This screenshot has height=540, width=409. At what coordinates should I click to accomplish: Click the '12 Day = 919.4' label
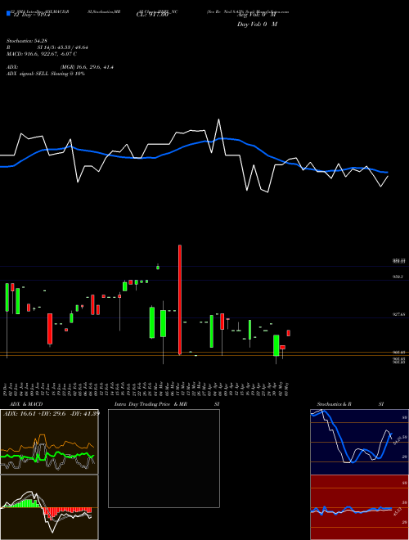(x=30, y=15)
